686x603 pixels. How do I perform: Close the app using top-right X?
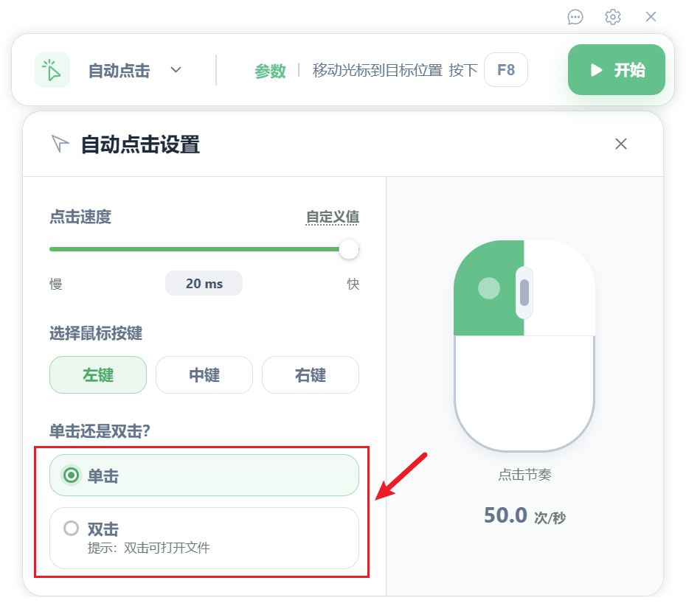[x=651, y=17]
